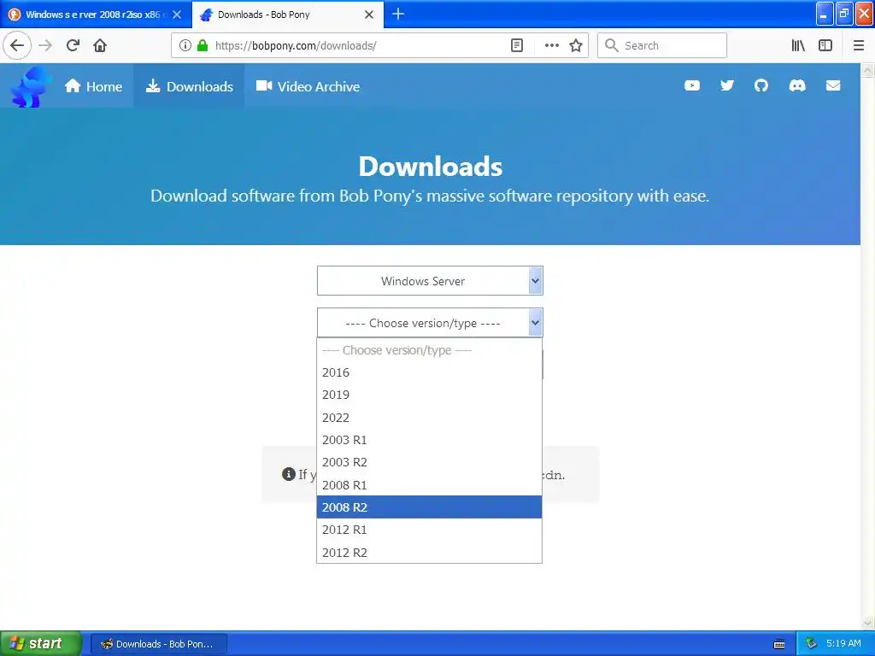Select 2012 R2 from version list

coord(429,553)
